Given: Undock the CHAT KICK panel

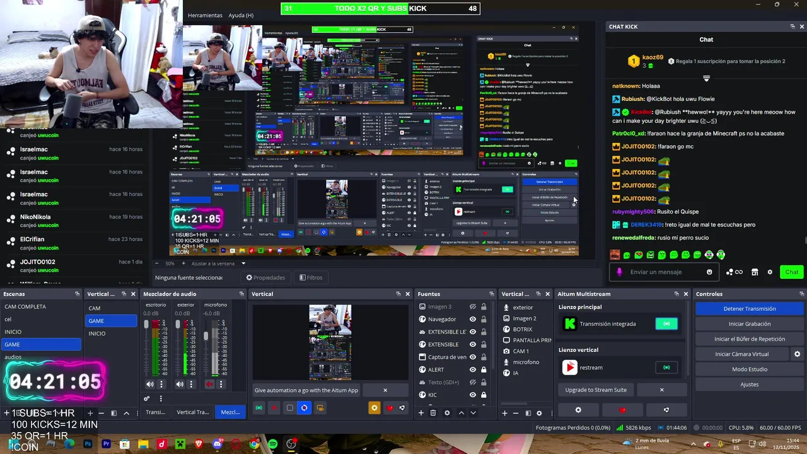Looking at the screenshot, I should point(792,26).
